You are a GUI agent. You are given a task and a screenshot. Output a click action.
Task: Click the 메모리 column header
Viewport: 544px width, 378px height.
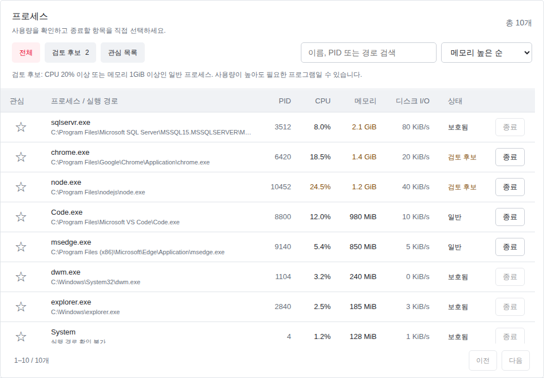365,101
